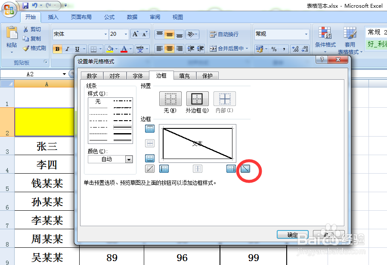
Task: Apply the 无 (None) border preset
Action: [x=170, y=98]
